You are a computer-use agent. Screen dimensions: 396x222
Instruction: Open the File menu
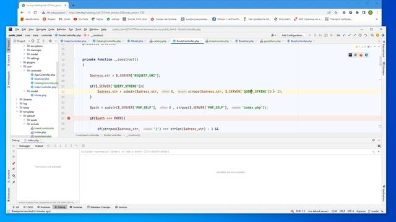17,30
